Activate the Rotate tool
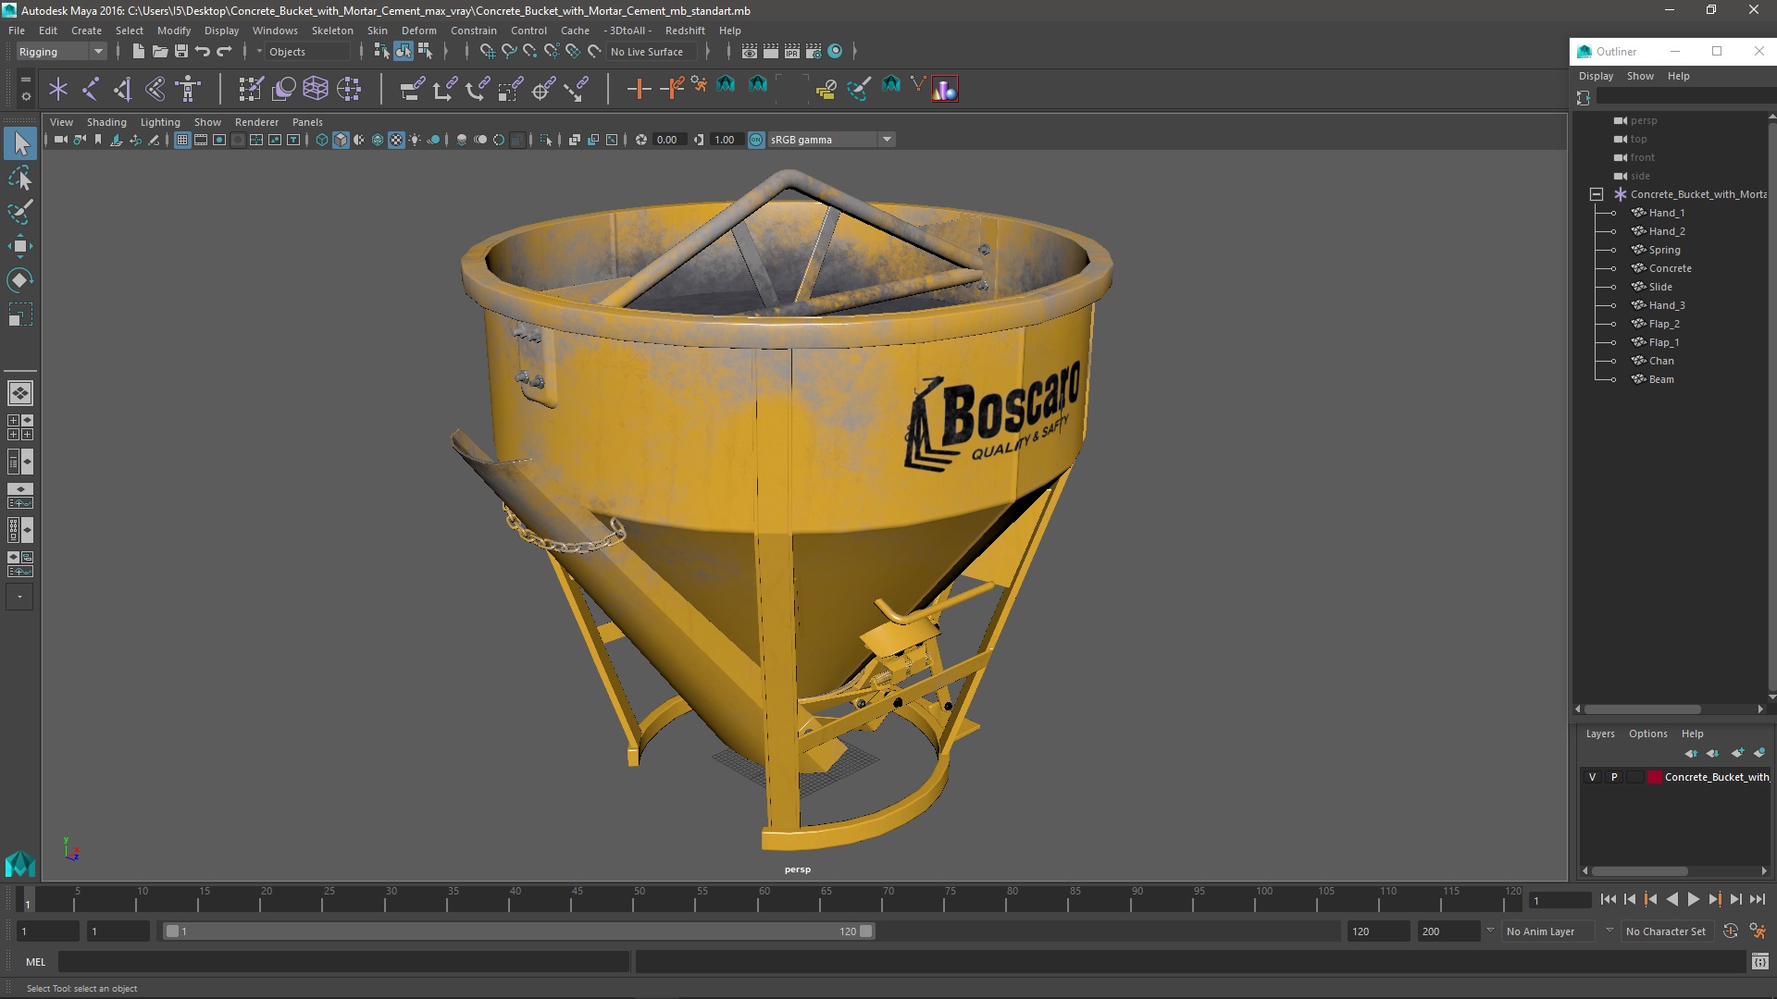Viewport: 1777px width, 999px height. pyautogui.click(x=20, y=280)
